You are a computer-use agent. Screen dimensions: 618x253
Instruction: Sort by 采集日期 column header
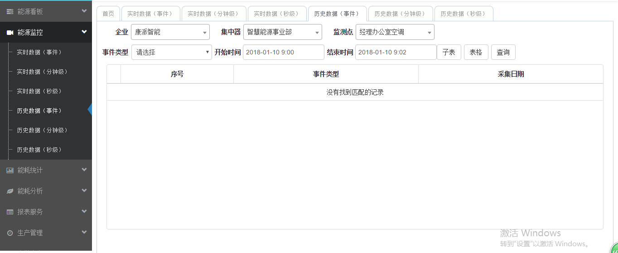pyautogui.click(x=511, y=74)
